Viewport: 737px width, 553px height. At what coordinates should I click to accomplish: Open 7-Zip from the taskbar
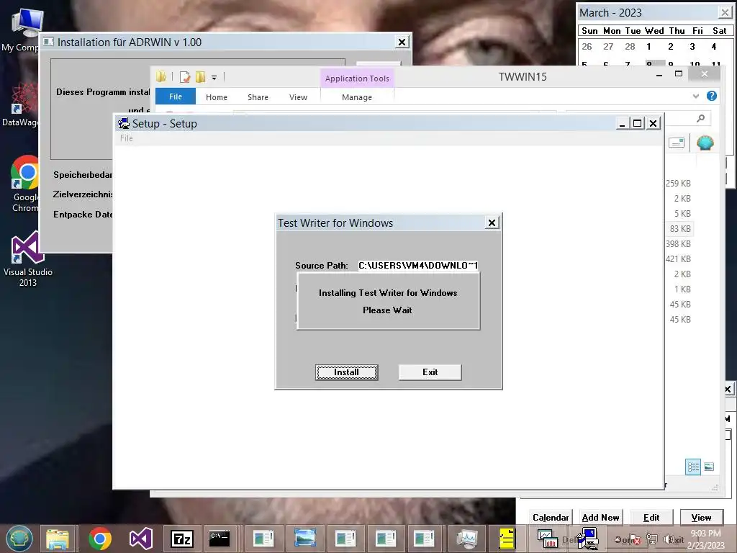(x=182, y=539)
